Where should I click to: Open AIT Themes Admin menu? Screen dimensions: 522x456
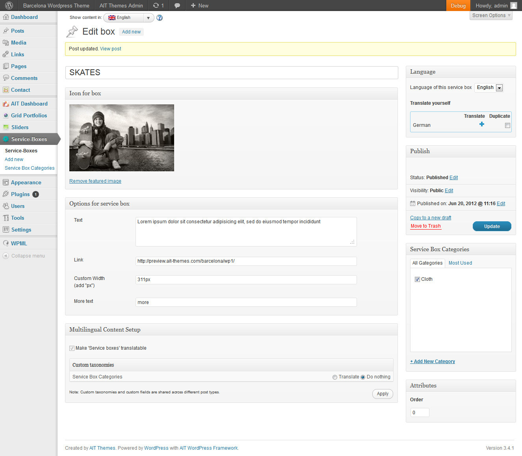pyautogui.click(x=121, y=6)
